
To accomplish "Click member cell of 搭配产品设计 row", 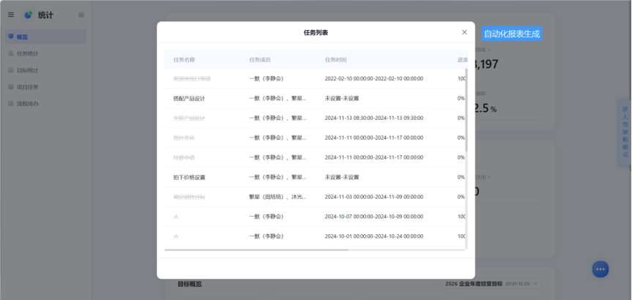I will coord(278,98).
